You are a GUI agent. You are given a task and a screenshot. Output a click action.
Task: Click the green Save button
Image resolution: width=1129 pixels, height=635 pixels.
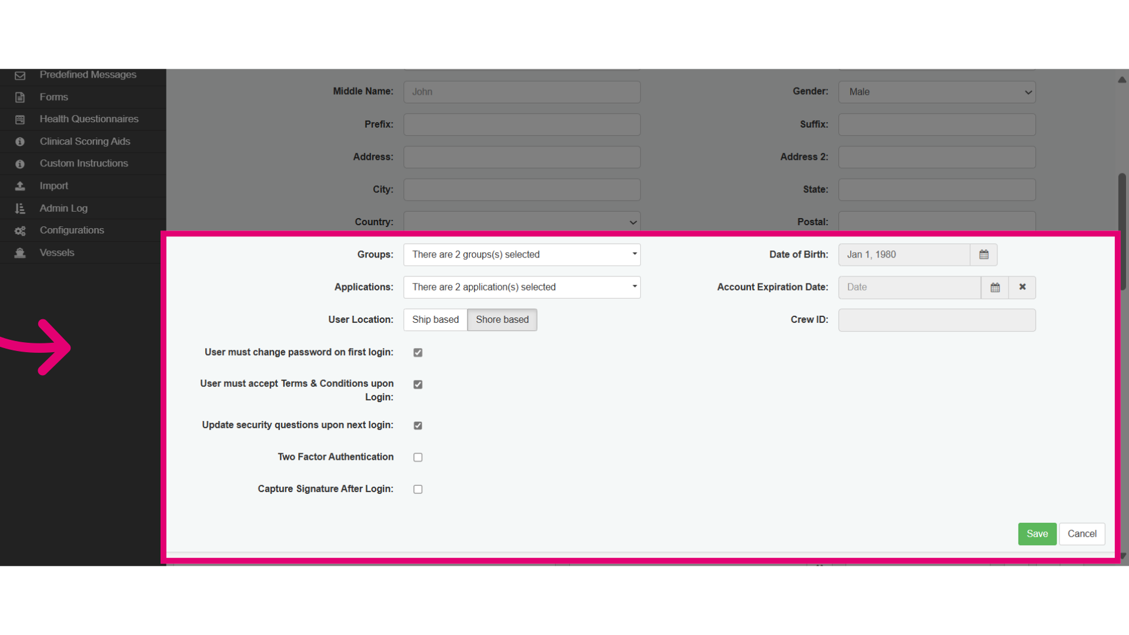[1037, 534]
